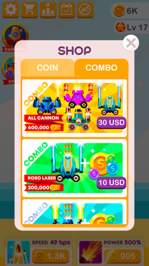Screen dimensions: 149x266
Task: Upgrade Power for 905 coins
Action: coord(123,256)
